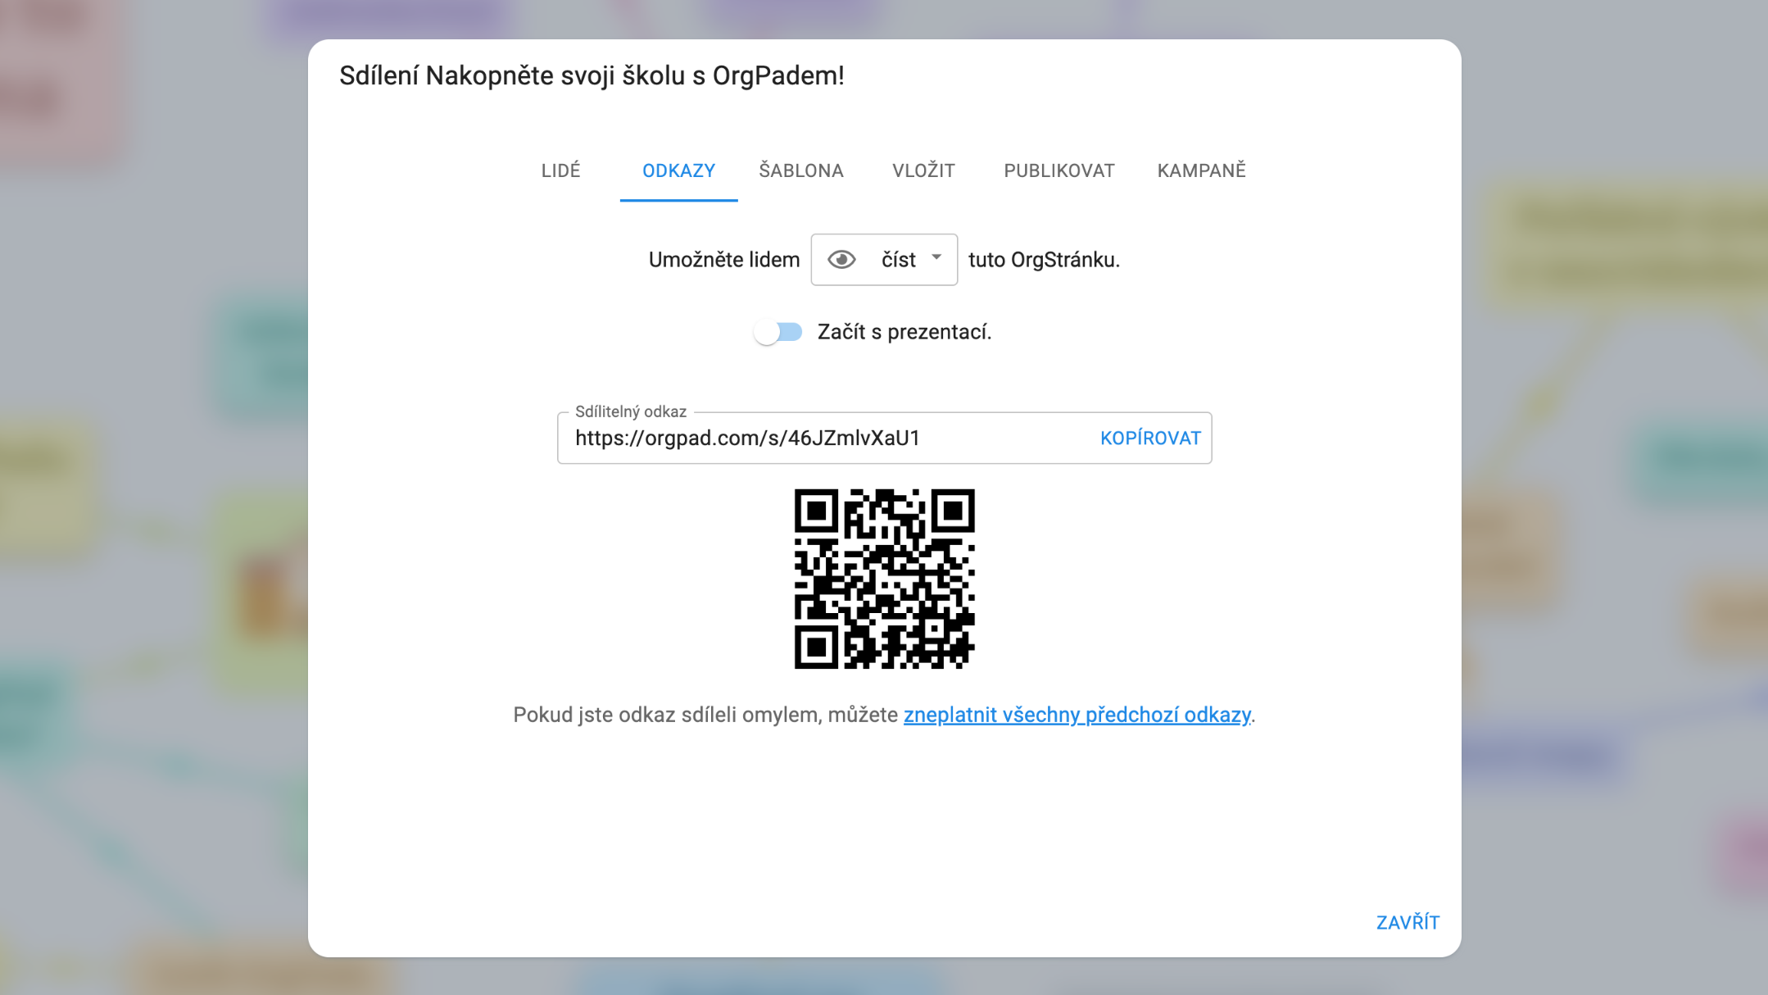The image size is (1768, 995).
Task: Open the PUBLIKOVAT tab
Action: click(1059, 170)
